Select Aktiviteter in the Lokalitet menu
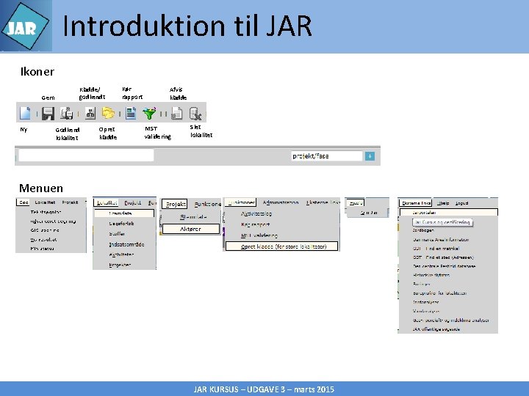This screenshot has height=396, width=529. 121,254
